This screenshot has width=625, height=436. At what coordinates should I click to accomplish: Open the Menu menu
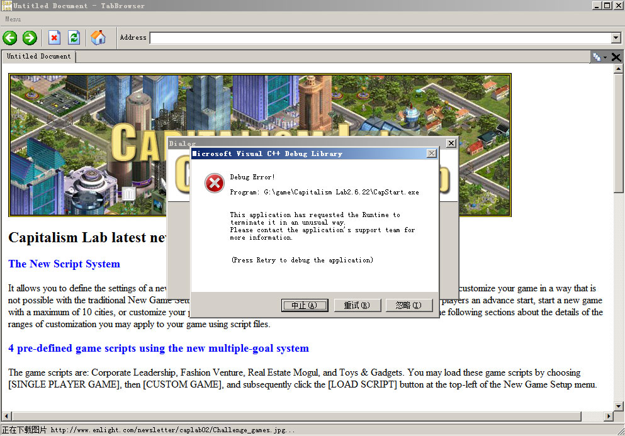13,19
